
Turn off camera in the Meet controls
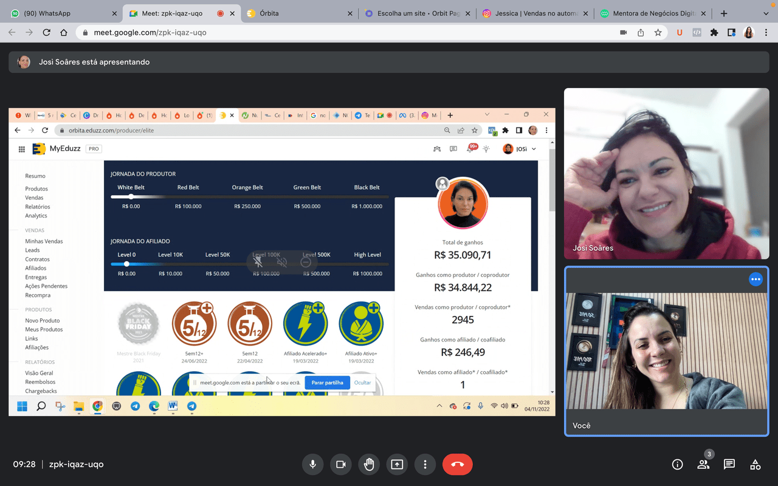click(x=340, y=464)
